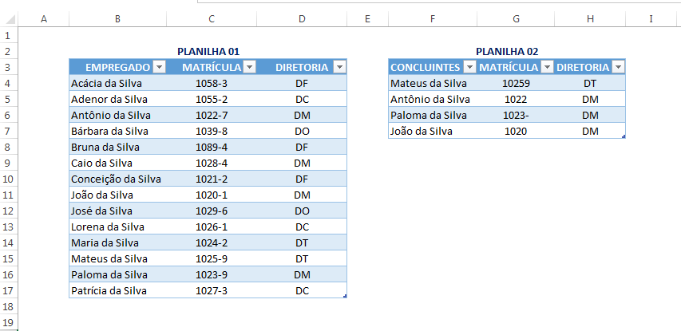
Task: Open the DIRETORIA filter in Planilha 02
Action: coord(619,67)
